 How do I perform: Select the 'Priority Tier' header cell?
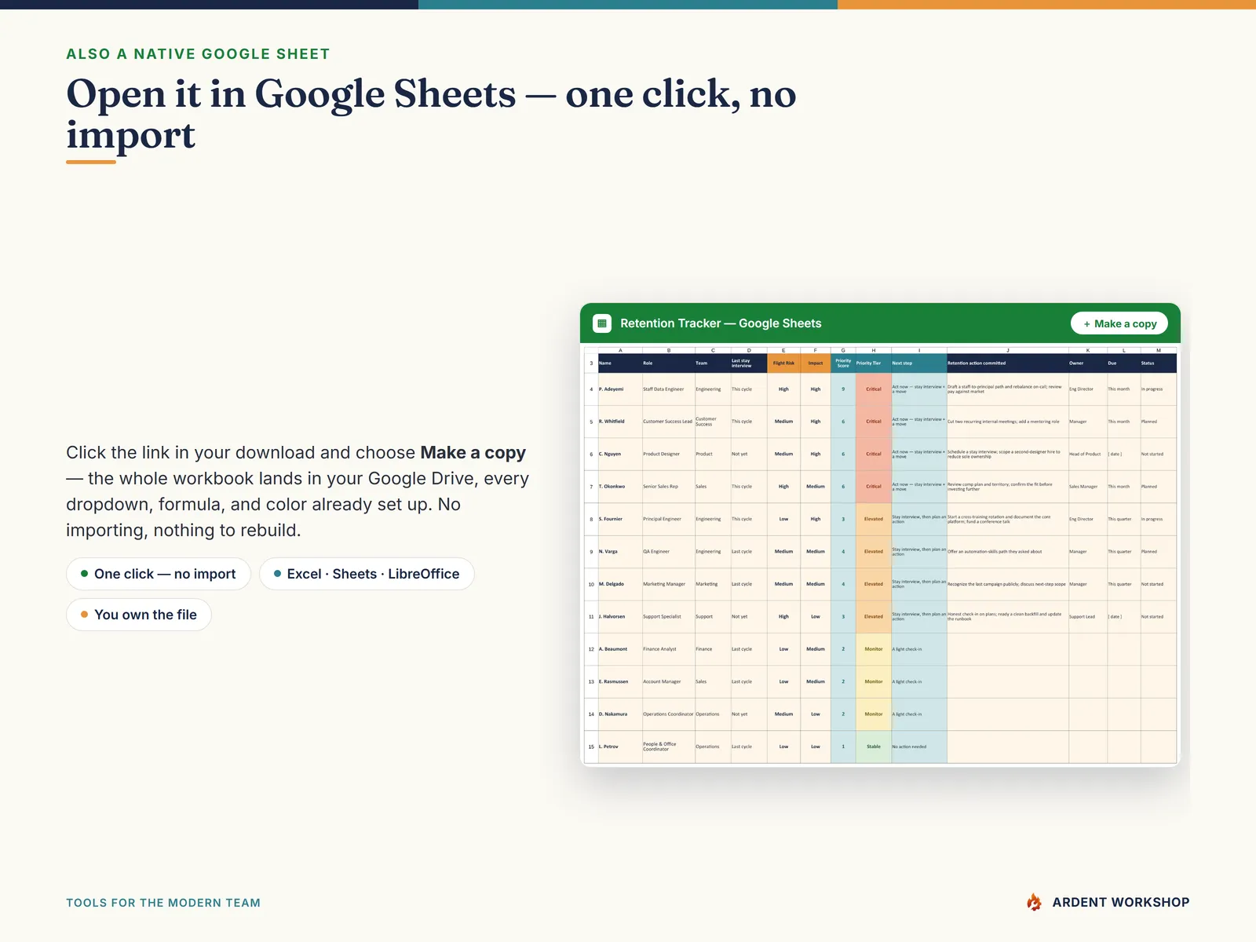coord(873,363)
